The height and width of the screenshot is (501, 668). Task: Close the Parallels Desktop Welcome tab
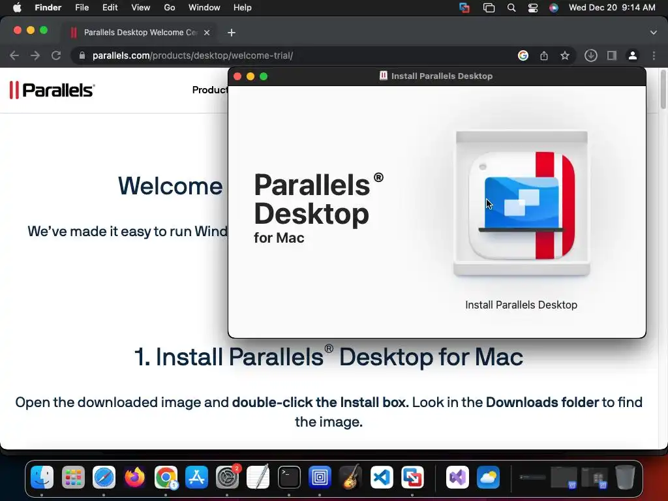207,33
